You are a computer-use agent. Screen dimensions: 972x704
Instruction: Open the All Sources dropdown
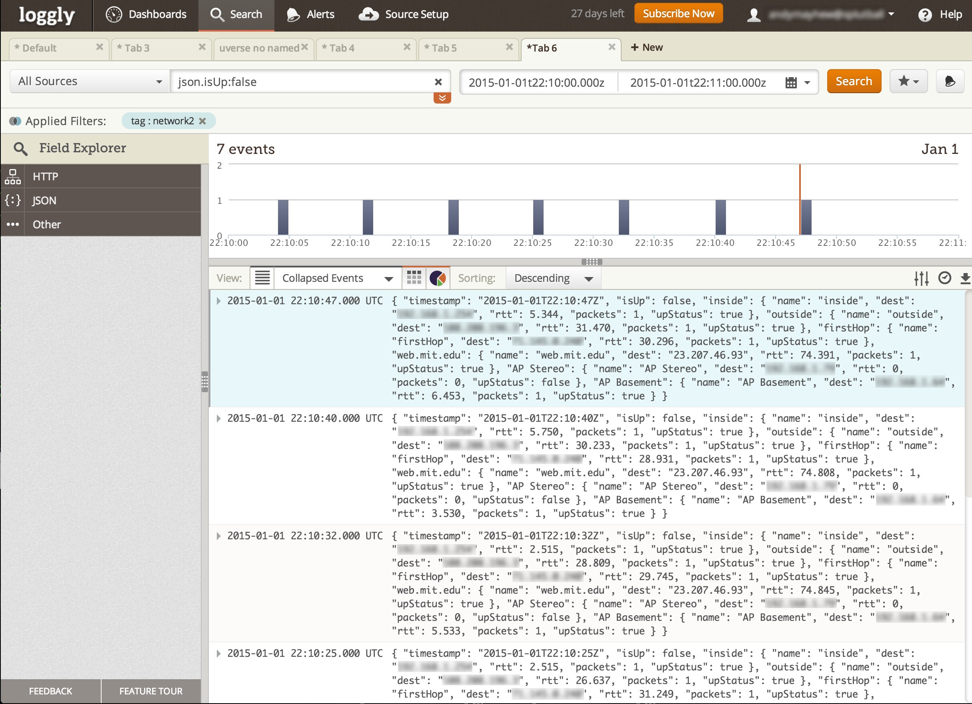(90, 82)
